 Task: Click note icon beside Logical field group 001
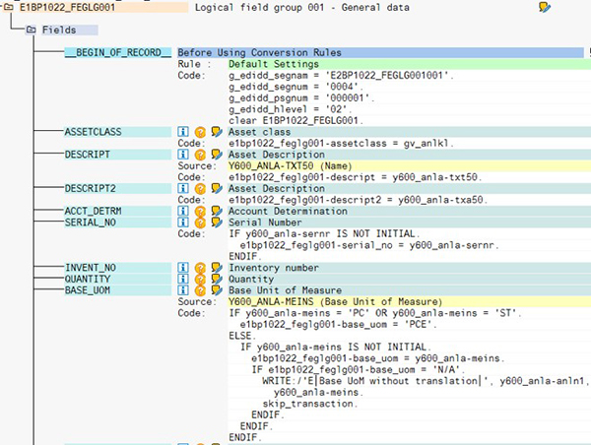(x=572, y=7)
